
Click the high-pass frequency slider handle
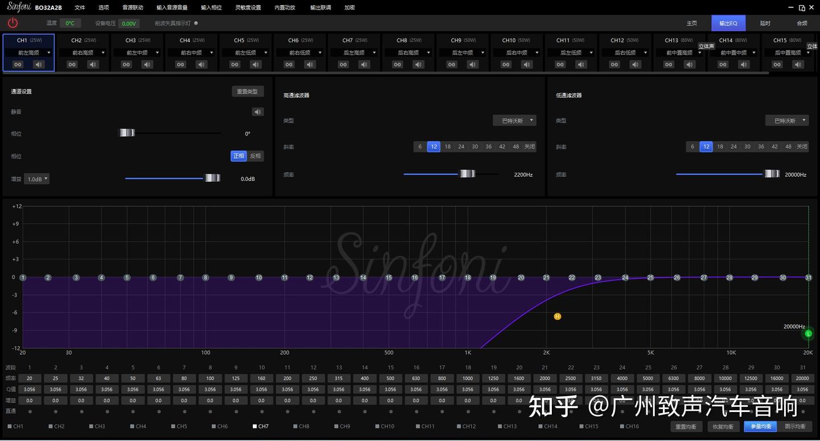[468, 174]
